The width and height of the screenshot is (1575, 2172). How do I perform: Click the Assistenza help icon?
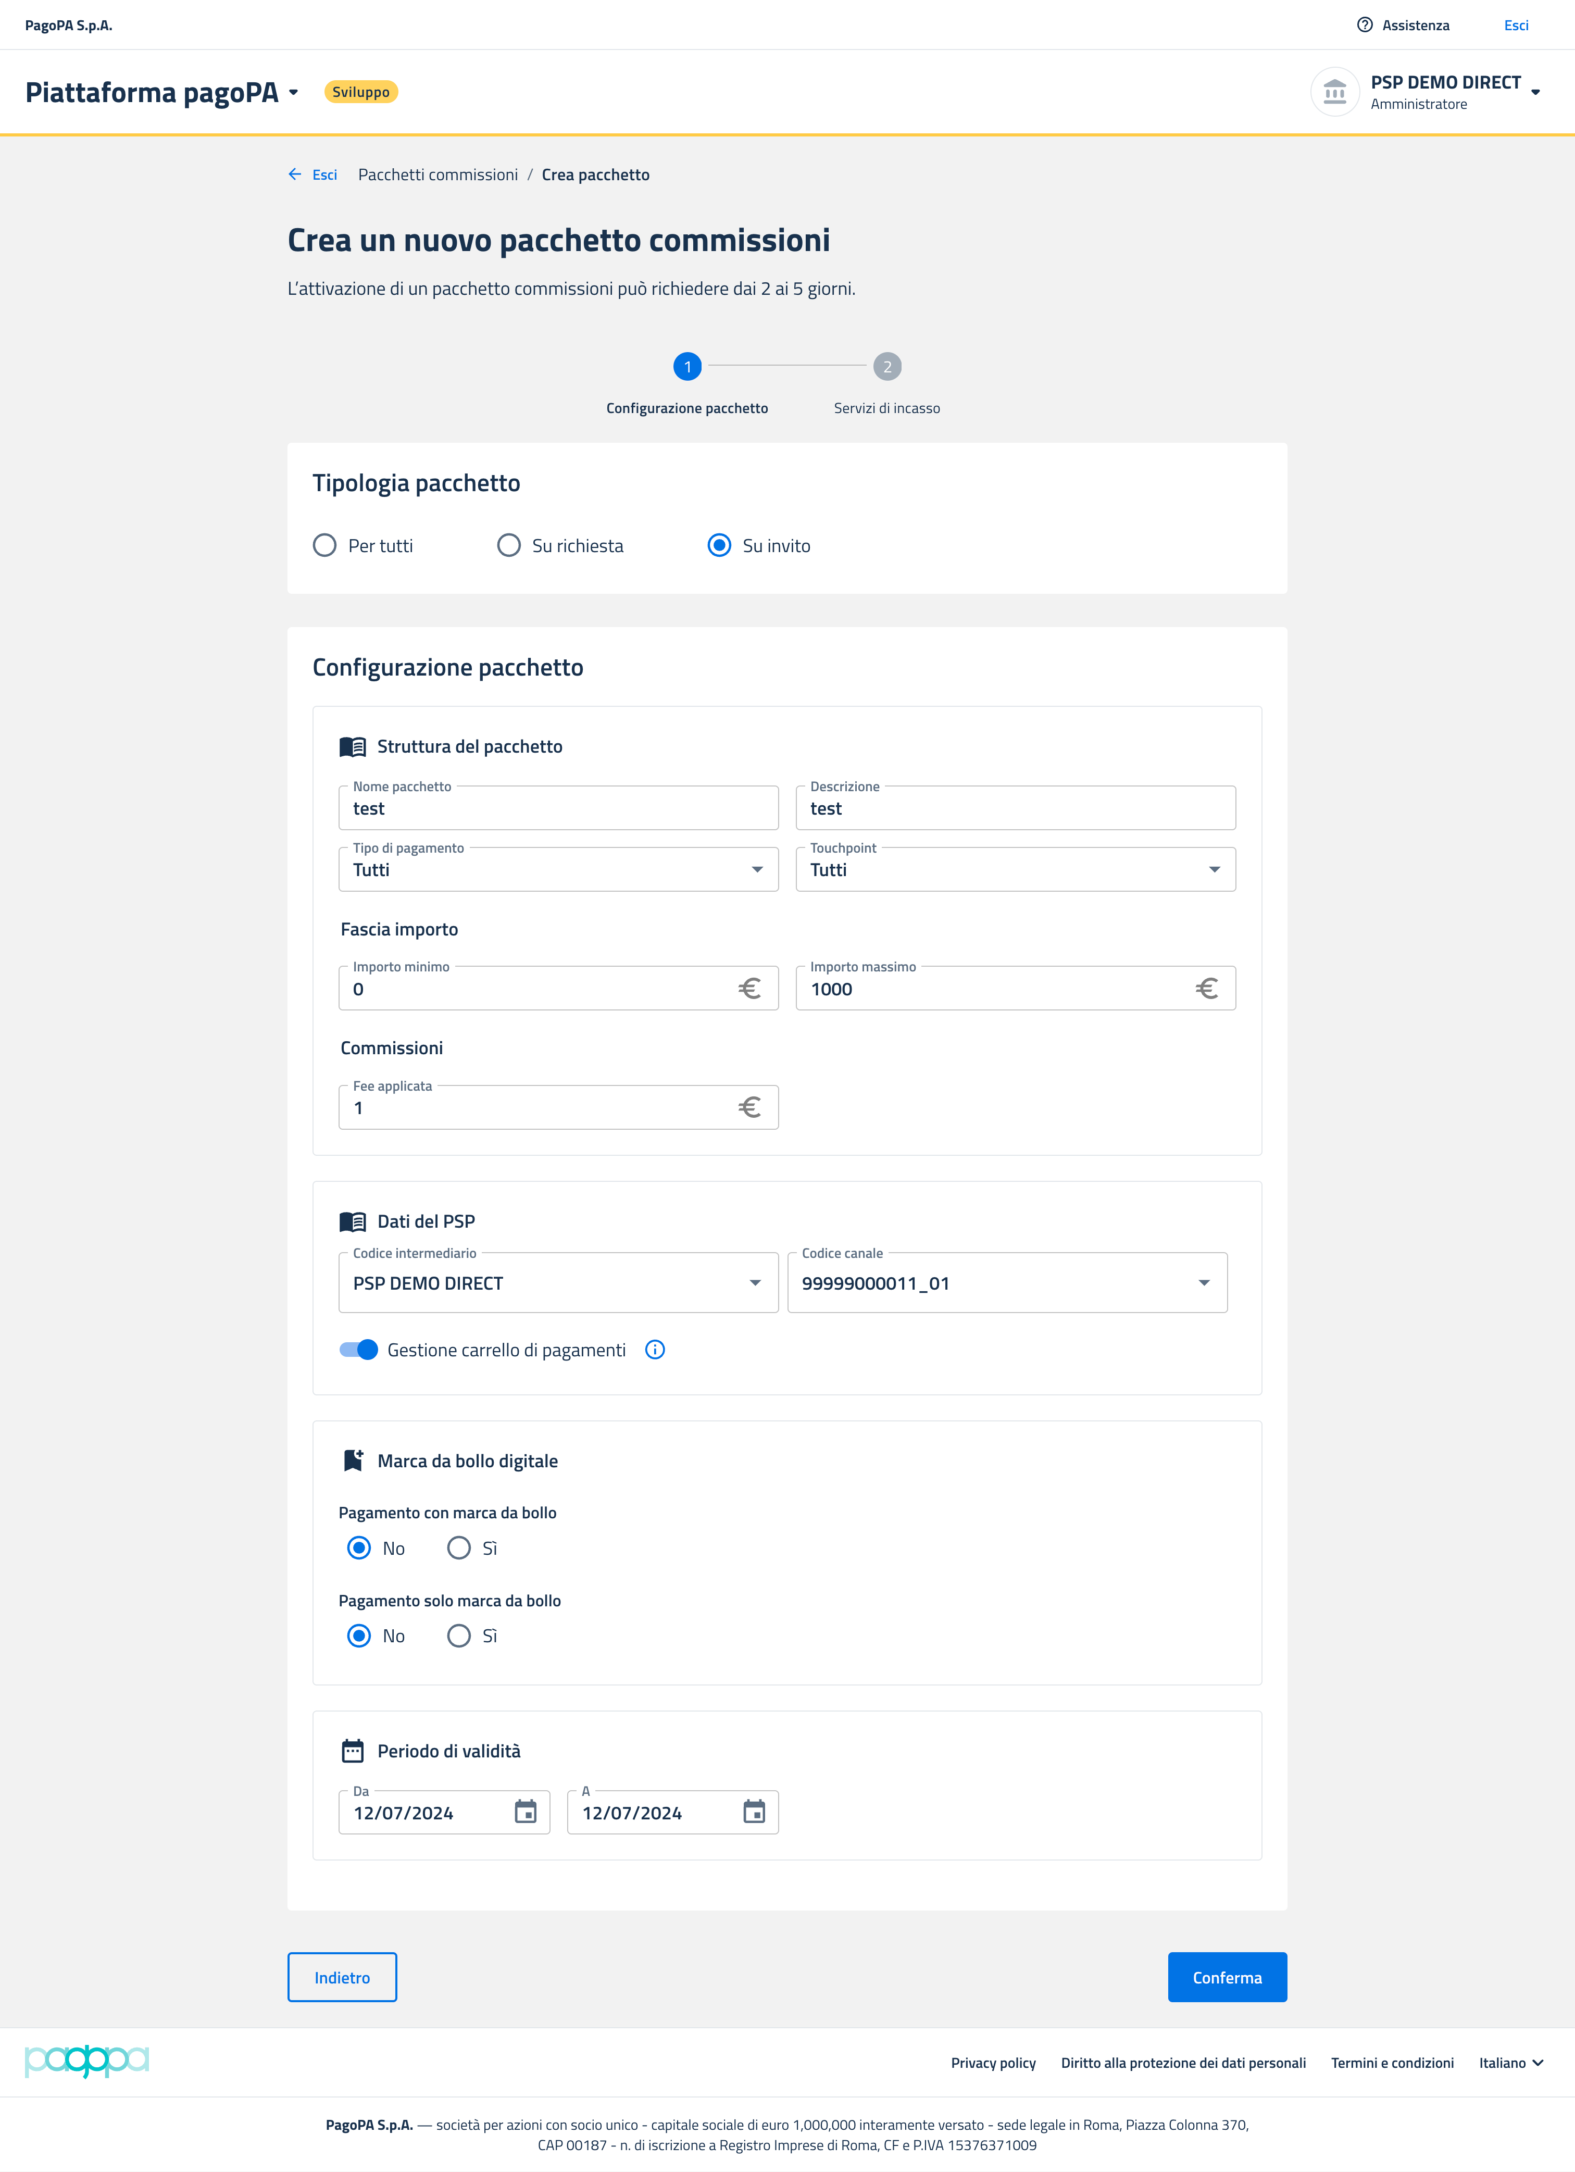point(1365,25)
